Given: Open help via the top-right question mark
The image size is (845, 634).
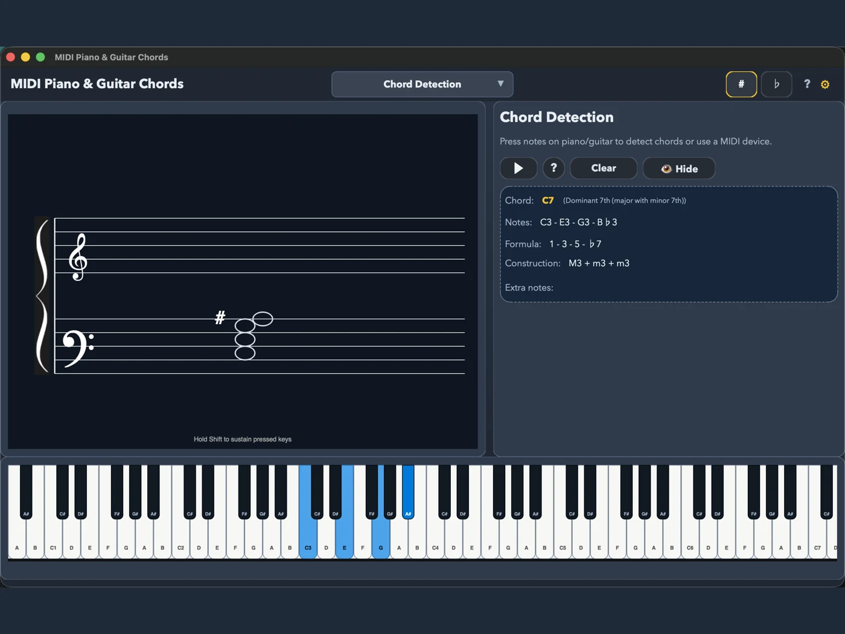Looking at the screenshot, I should 807,85.
